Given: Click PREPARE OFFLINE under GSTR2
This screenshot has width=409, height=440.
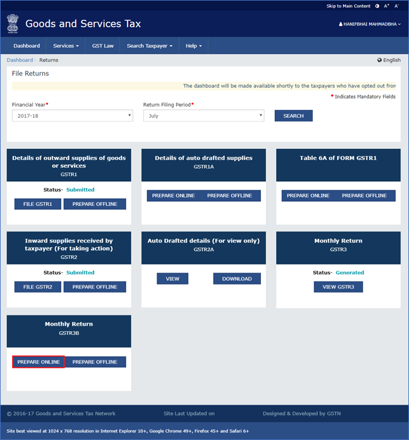Looking at the screenshot, I should click(x=95, y=287).
